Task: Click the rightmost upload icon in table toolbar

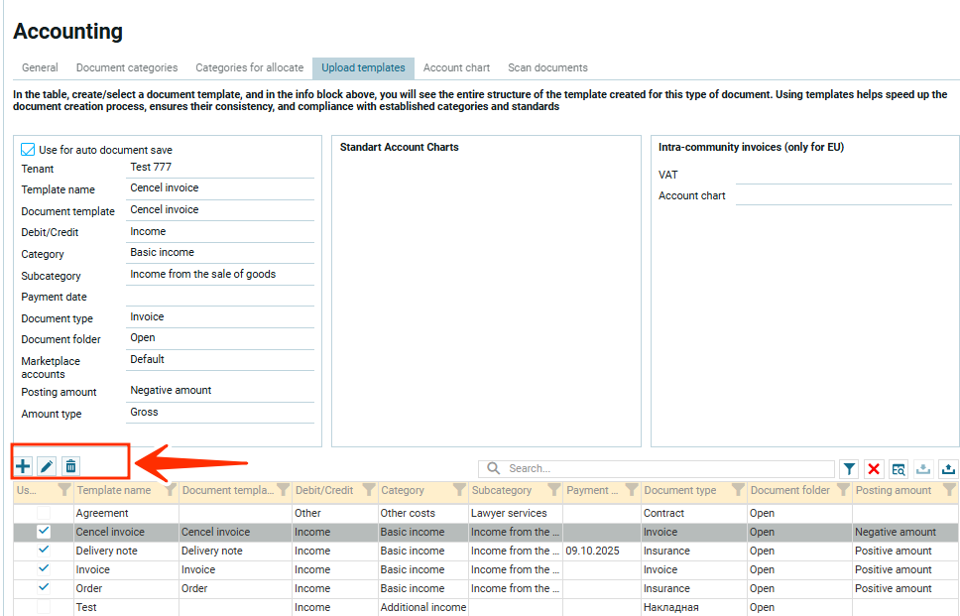Action: (949, 469)
